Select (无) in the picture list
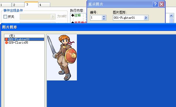 (12, 36)
